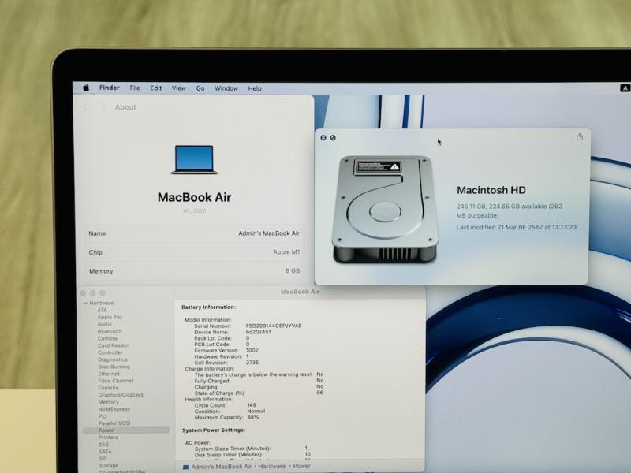Screen dimensions: 631x473
Task: Click the MacBook Air laptop icon
Action: click(194, 160)
